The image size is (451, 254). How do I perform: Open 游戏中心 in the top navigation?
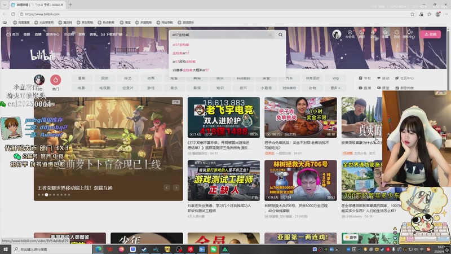52,34
